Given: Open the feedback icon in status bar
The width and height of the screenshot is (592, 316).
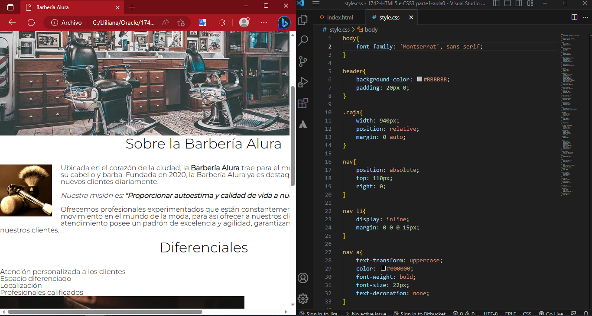Looking at the screenshot, I should coord(573,313).
